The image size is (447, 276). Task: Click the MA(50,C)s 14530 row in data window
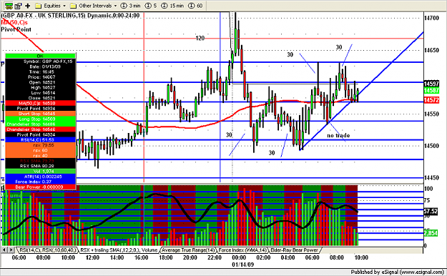(x=40, y=103)
